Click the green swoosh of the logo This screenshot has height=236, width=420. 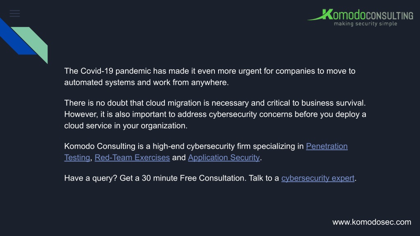tap(315, 18)
